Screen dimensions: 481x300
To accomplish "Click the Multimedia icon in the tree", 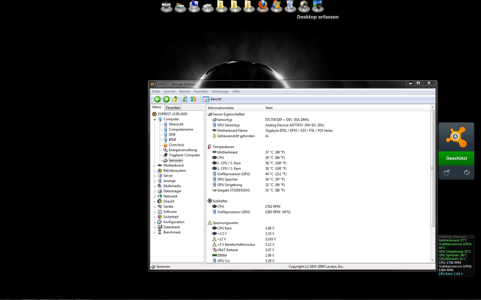I will click(x=160, y=186).
